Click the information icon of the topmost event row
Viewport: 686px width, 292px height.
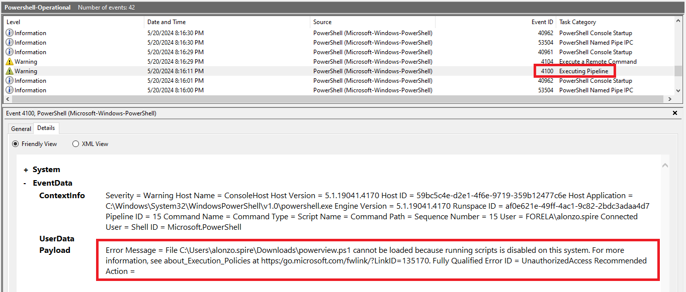[10, 33]
